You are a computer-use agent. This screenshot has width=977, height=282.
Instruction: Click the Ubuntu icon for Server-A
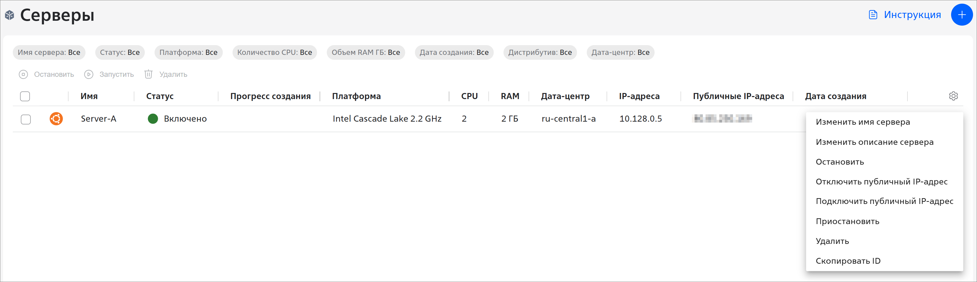[x=56, y=119]
